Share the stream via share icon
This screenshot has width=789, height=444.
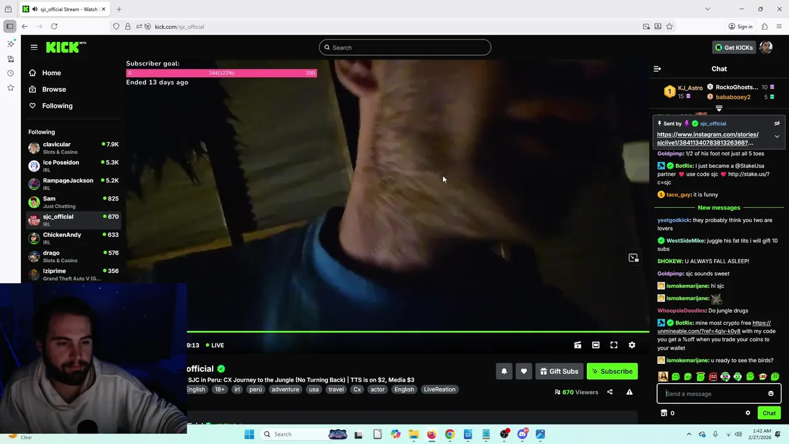tap(610, 392)
